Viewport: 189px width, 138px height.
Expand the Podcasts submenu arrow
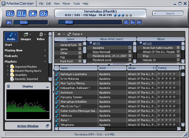click(x=45, y=56)
